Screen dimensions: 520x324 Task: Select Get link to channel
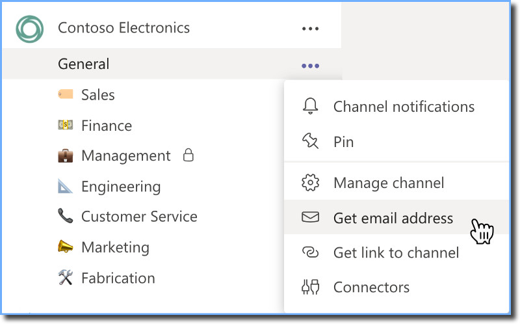pyautogui.click(x=396, y=253)
